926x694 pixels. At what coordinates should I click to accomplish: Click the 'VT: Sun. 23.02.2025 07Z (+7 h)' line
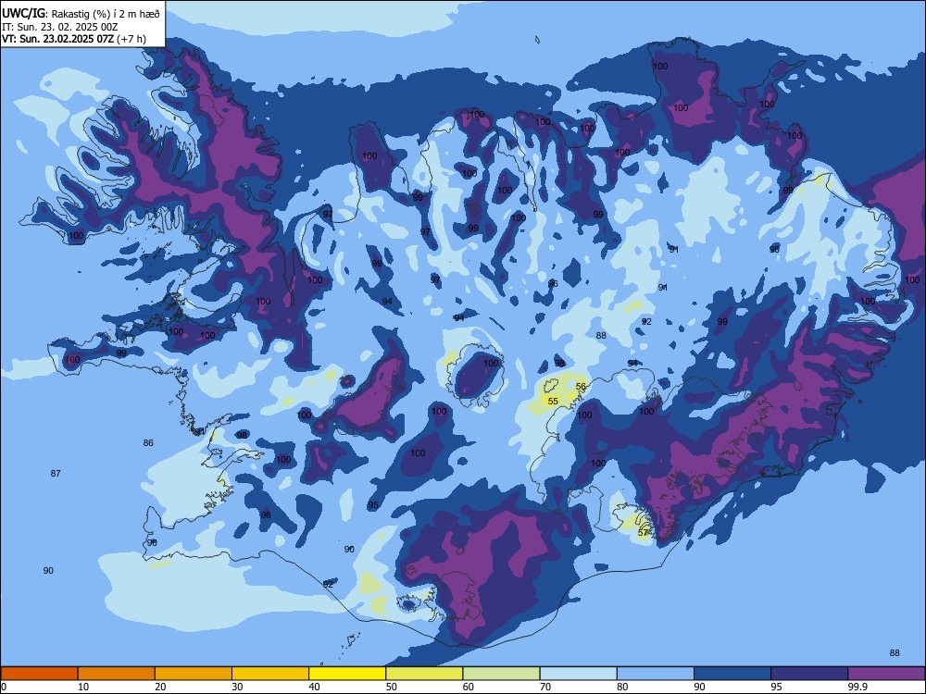click(x=74, y=39)
